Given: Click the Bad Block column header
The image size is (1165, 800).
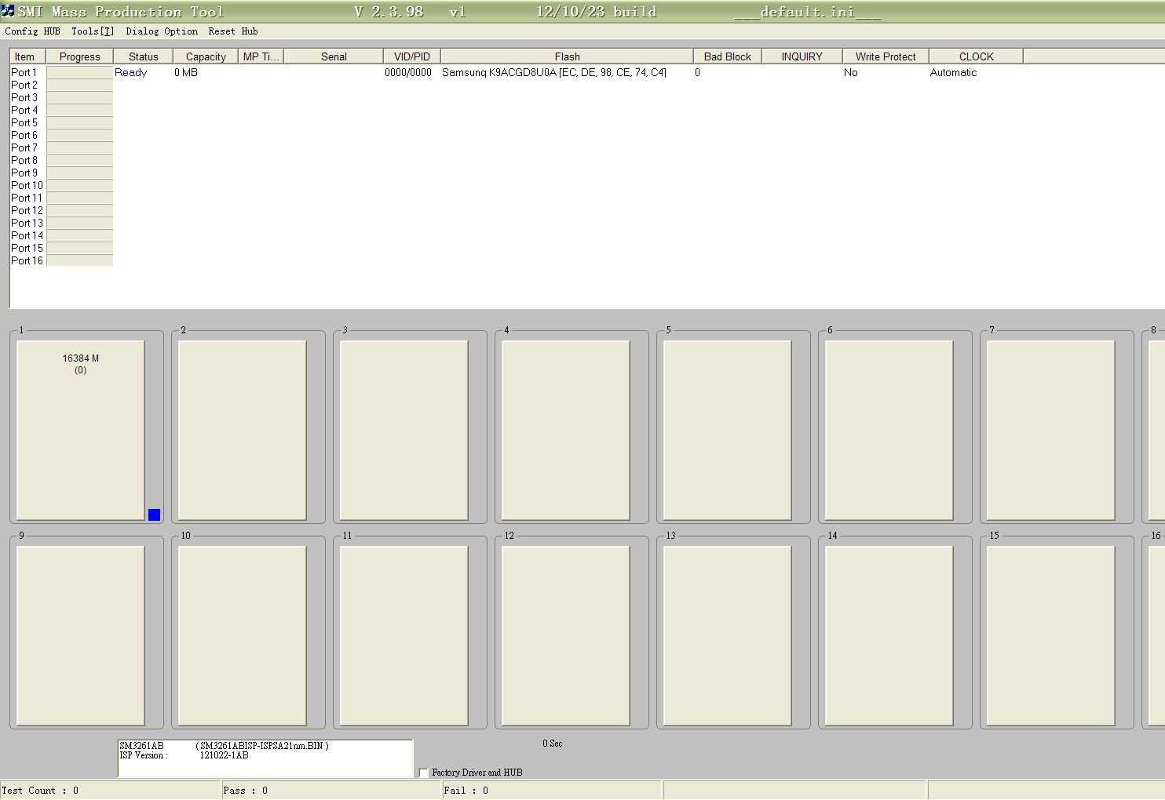Looking at the screenshot, I should [x=728, y=56].
